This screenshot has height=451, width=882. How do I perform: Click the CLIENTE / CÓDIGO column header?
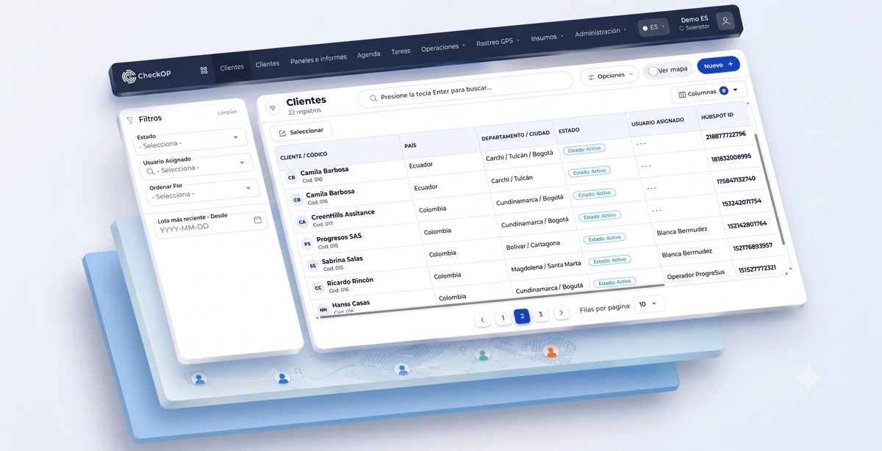[x=304, y=155]
